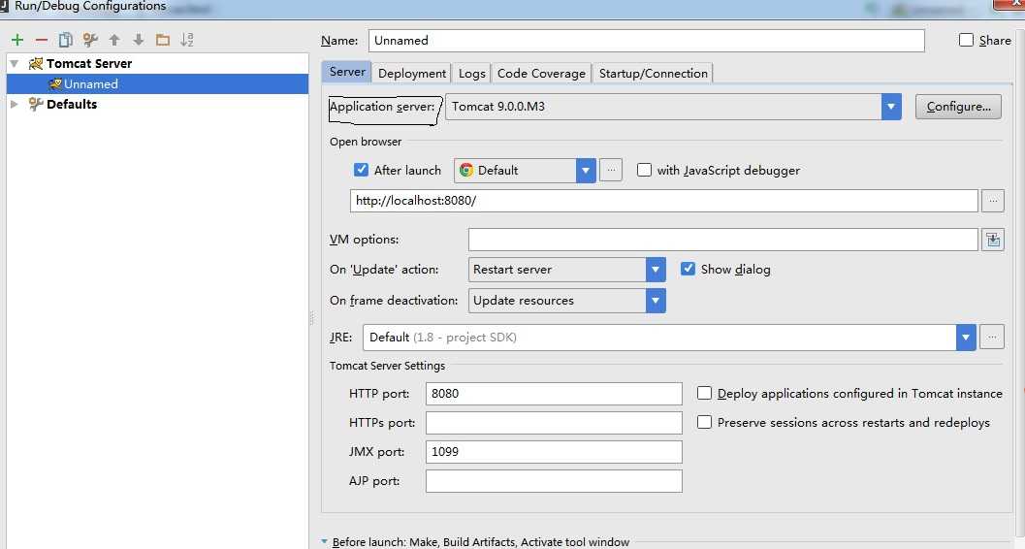This screenshot has width=1025, height=549.
Task: Switch to the Deployment tab
Action: [412, 73]
